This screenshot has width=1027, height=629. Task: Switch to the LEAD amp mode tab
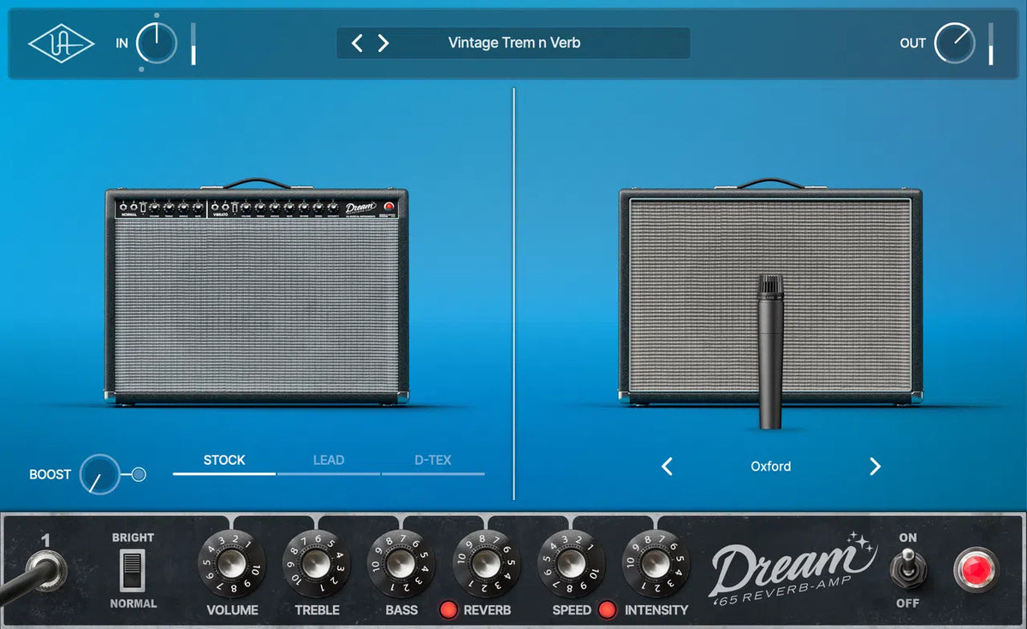329,460
